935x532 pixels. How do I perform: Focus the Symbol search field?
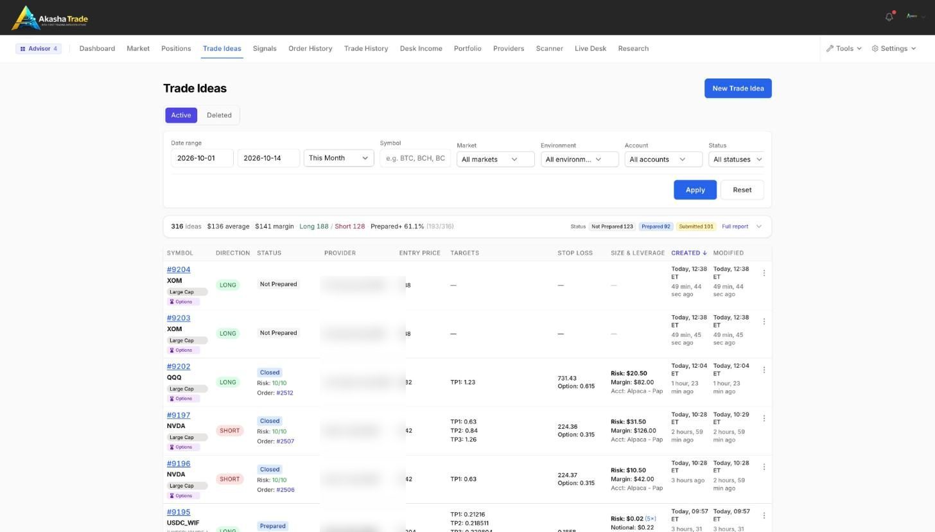[x=415, y=158]
